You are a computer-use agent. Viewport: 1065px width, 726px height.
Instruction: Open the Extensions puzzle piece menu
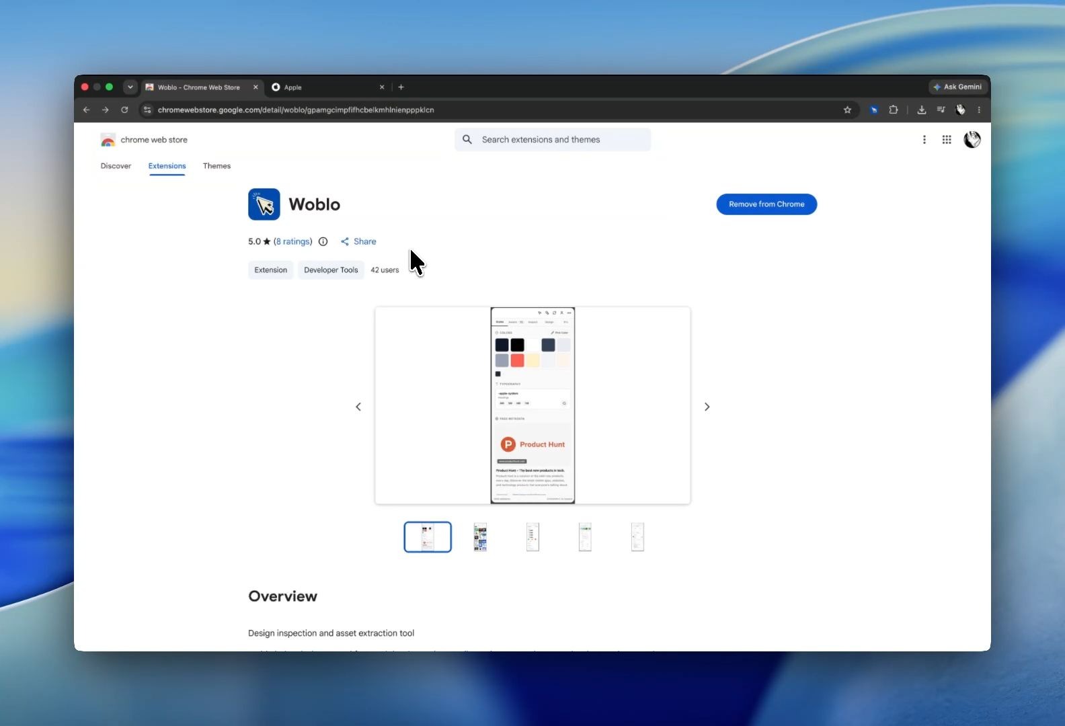(894, 110)
